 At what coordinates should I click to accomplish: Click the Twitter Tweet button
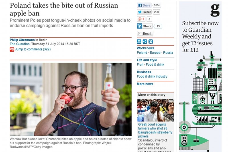[144, 12]
